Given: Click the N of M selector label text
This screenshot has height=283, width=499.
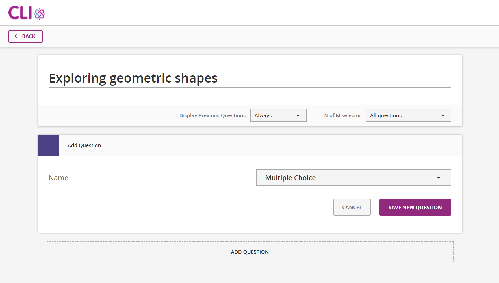Looking at the screenshot, I should (x=342, y=115).
